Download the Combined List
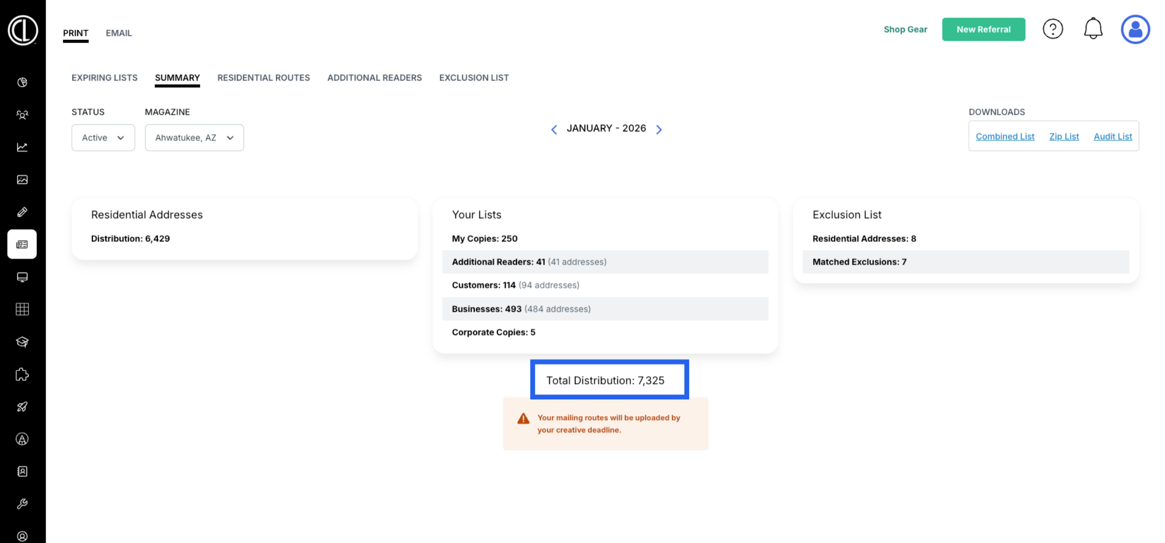The height and width of the screenshot is (543, 1165). coord(1004,136)
